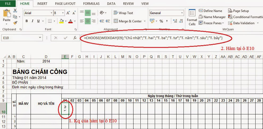
Task: Click the formula bar CHOOSE formula
Action: click(153, 38)
